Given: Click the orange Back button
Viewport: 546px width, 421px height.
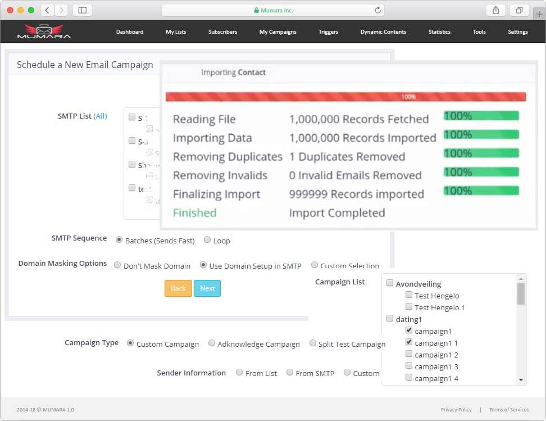Looking at the screenshot, I should point(178,288).
